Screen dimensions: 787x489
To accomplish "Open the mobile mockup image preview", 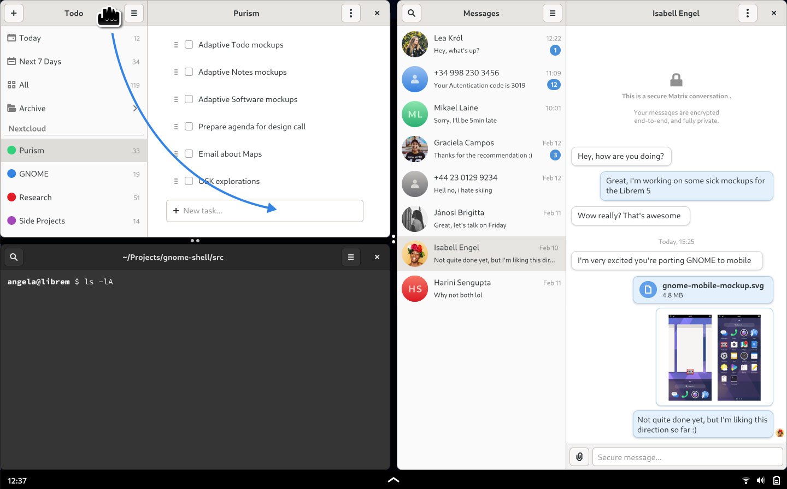I will pos(714,357).
